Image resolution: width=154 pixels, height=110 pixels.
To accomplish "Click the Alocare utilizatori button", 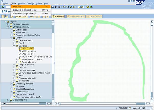I will point(76,16).
